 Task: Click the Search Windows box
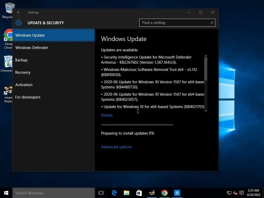(54, 193)
